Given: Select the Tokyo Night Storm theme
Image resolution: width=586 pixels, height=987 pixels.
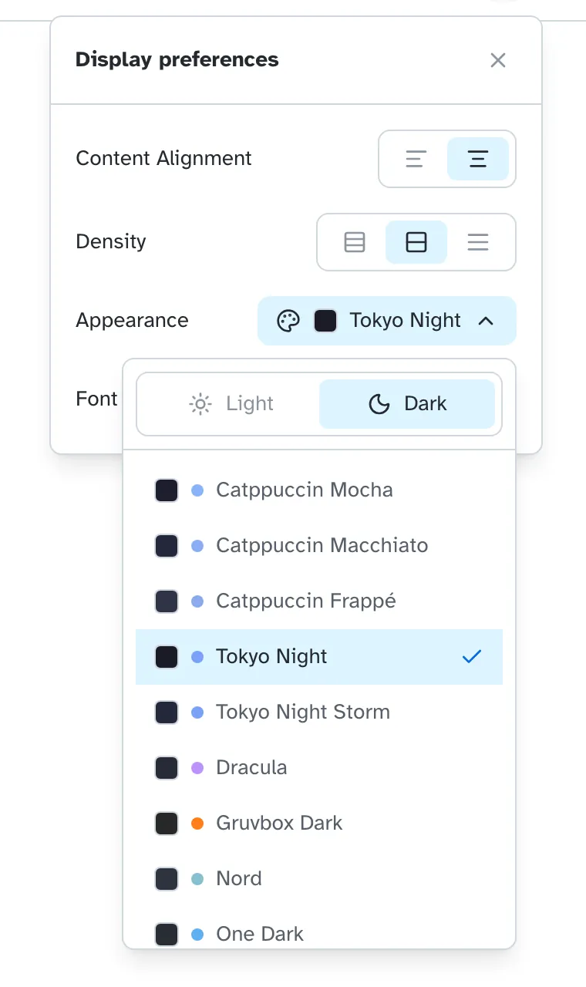Looking at the screenshot, I should [x=319, y=712].
